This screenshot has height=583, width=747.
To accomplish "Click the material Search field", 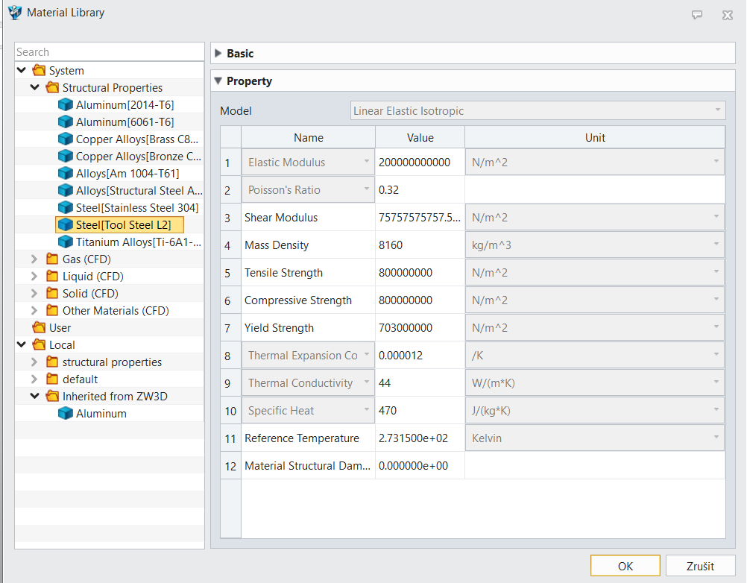I will point(110,52).
